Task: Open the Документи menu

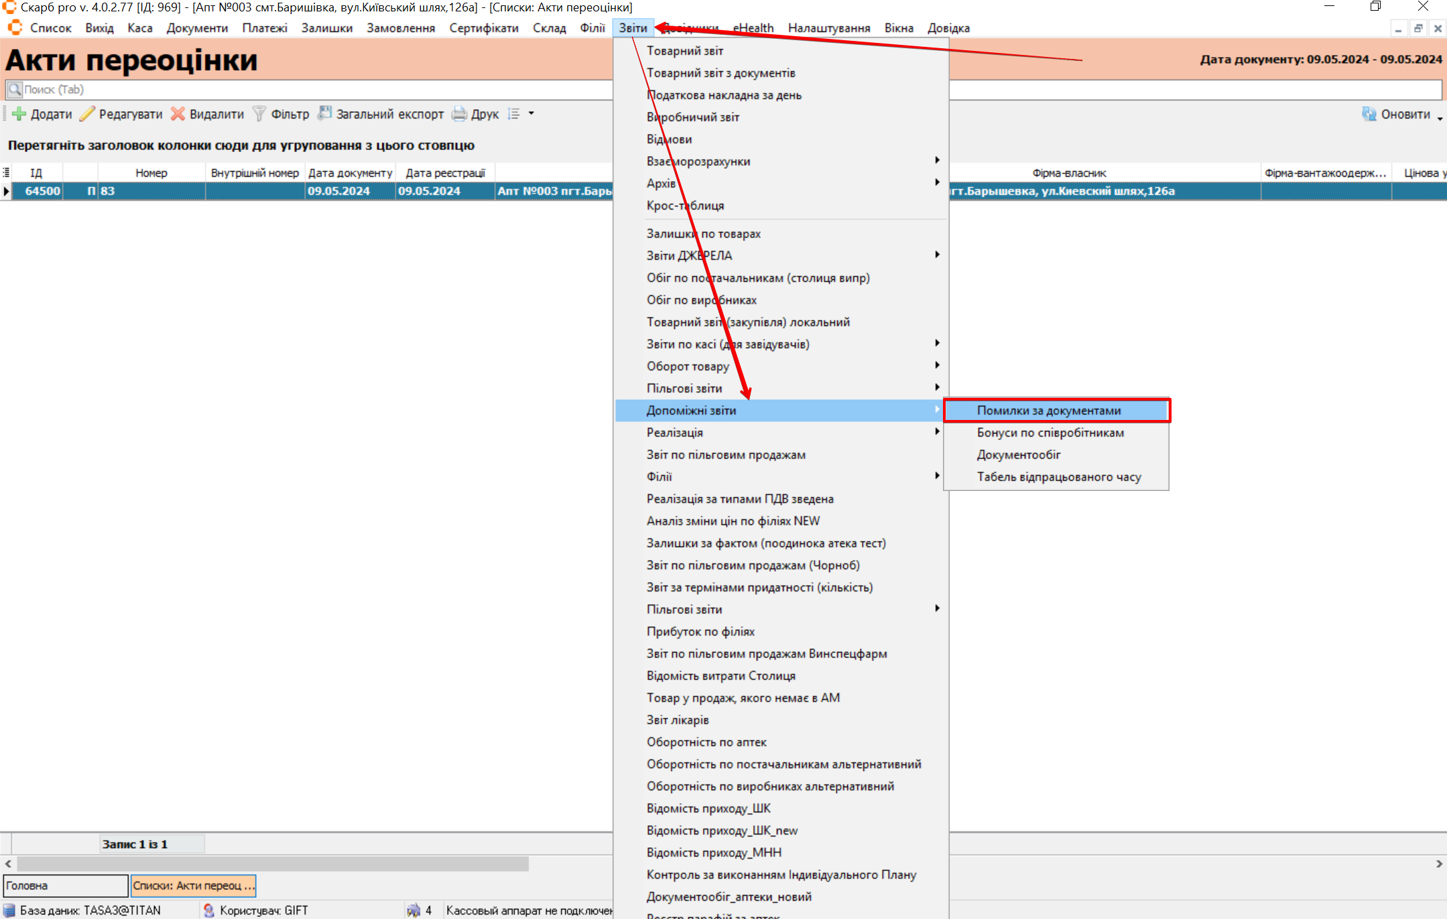Action: point(197,28)
